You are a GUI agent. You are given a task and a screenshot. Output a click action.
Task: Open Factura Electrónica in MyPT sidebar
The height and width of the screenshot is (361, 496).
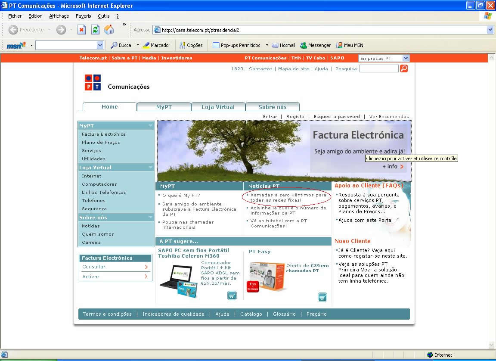click(103, 134)
